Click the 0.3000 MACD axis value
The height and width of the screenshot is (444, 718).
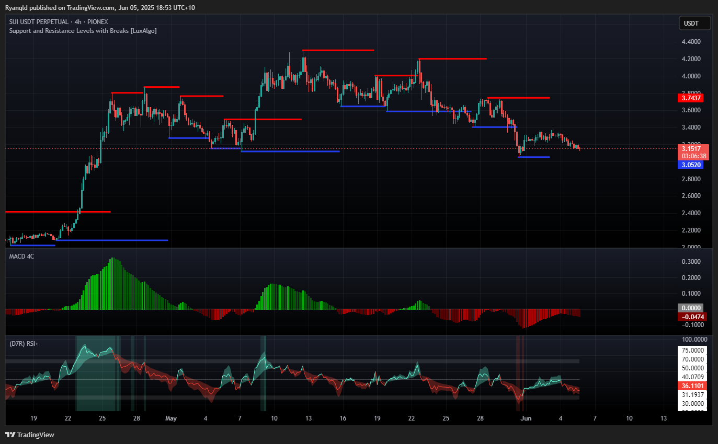click(x=692, y=261)
